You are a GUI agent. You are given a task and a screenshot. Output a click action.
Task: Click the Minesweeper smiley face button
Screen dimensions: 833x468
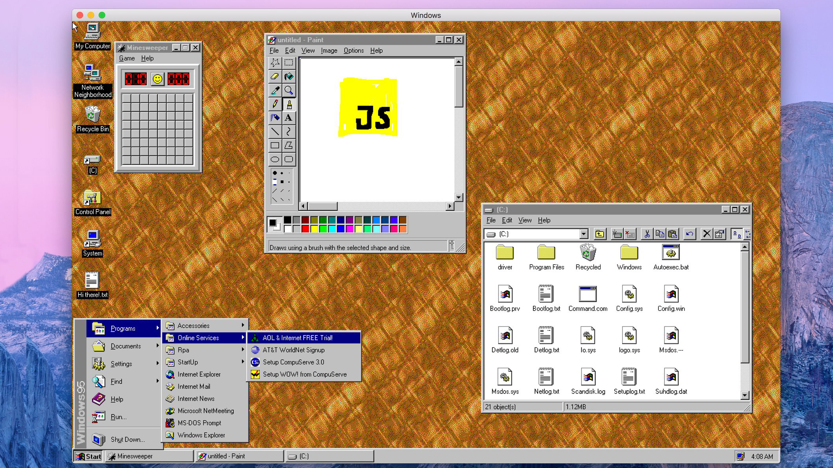pyautogui.click(x=157, y=79)
